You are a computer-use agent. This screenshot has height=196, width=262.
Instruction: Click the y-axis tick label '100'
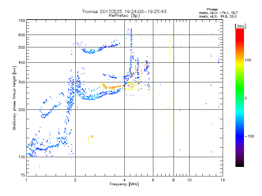(x=22, y=157)
